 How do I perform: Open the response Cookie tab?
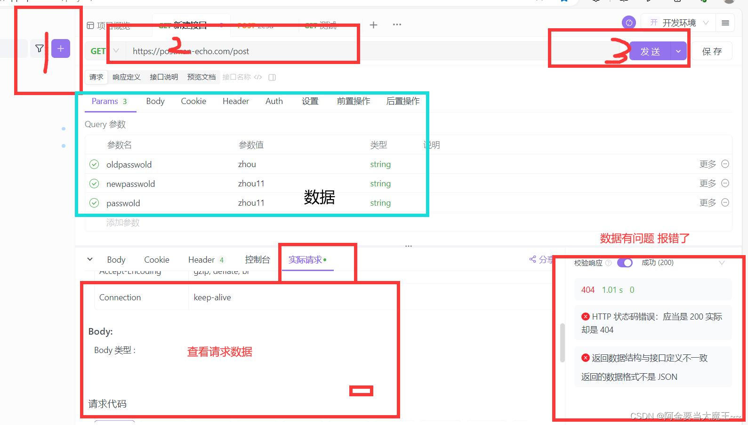157,260
